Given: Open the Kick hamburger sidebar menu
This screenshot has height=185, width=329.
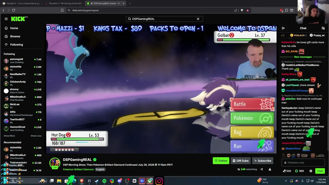Looking at the screenshot, I should coord(6,19).
